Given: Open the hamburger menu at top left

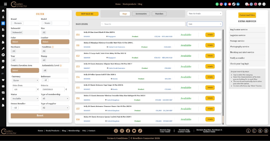Looking at the screenshot, I should click(x=6, y=4).
